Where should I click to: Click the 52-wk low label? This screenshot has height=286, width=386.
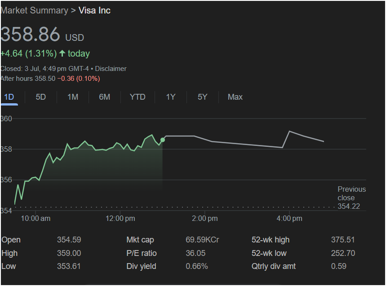click(x=269, y=253)
